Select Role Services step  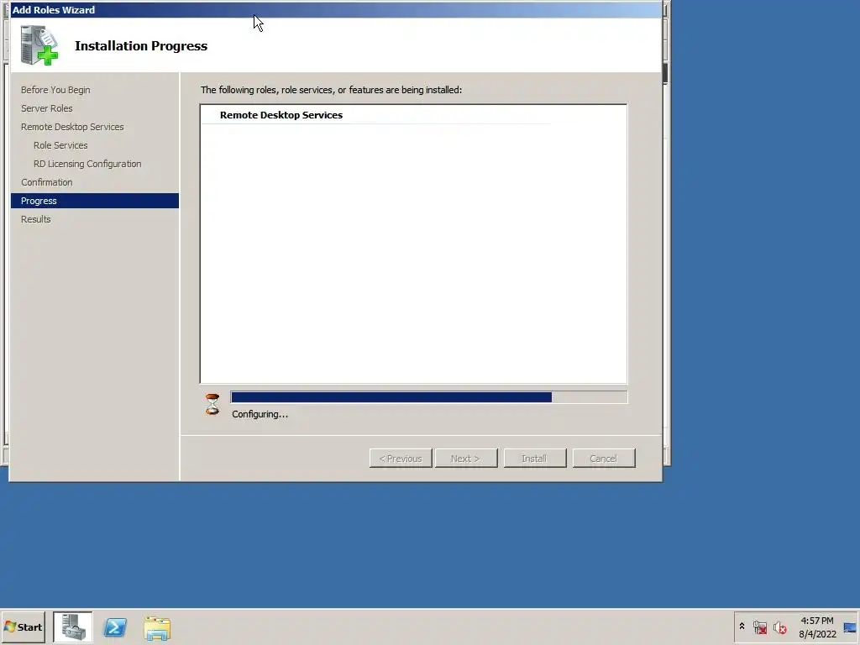click(x=60, y=145)
